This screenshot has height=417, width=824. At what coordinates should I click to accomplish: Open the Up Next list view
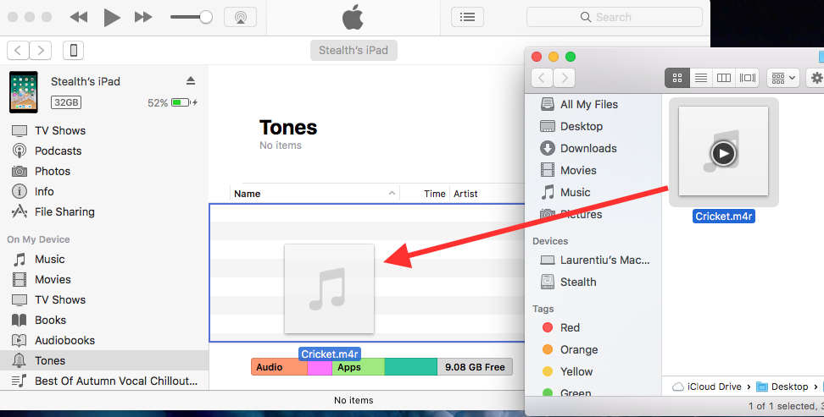[x=466, y=17]
